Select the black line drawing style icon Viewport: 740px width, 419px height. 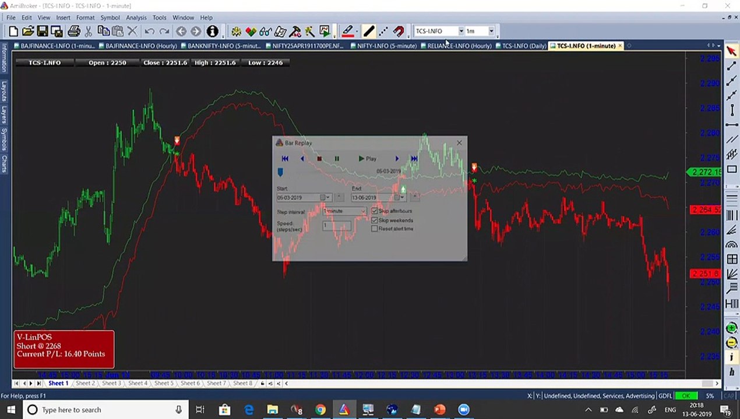pyautogui.click(x=369, y=31)
